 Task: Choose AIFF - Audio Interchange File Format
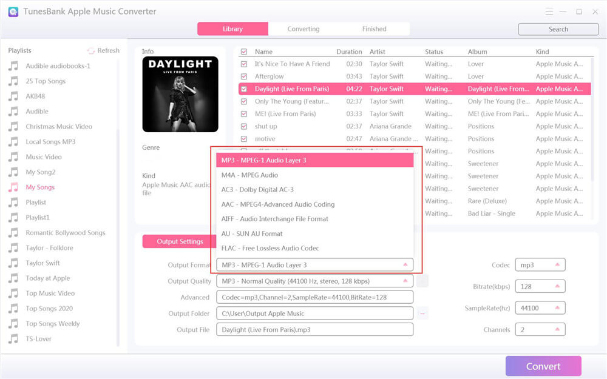(314, 219)
